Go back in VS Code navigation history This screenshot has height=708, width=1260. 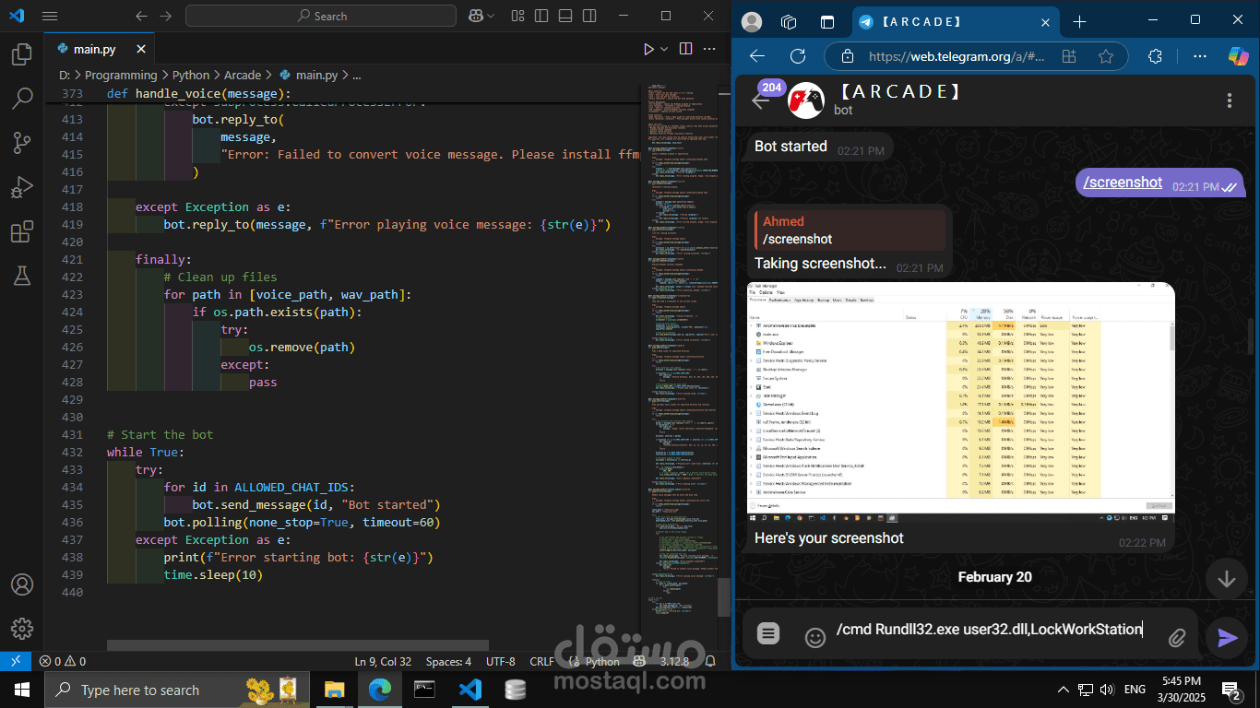pos(141,16)
